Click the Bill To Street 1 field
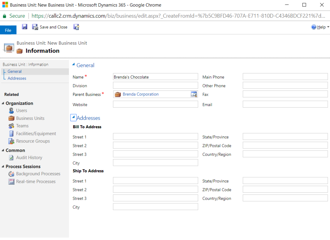Screen dimensions: 330x240 coord(156,137)
